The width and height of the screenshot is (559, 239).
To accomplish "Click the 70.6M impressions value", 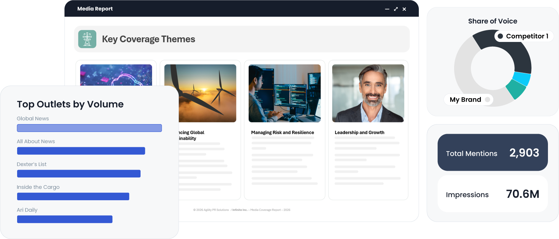I will point(523,194).
